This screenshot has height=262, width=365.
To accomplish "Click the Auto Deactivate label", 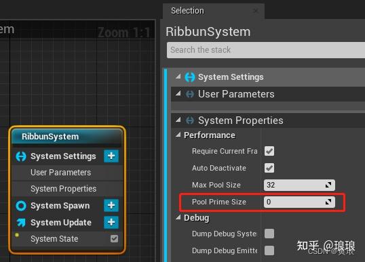I will 219,168.
